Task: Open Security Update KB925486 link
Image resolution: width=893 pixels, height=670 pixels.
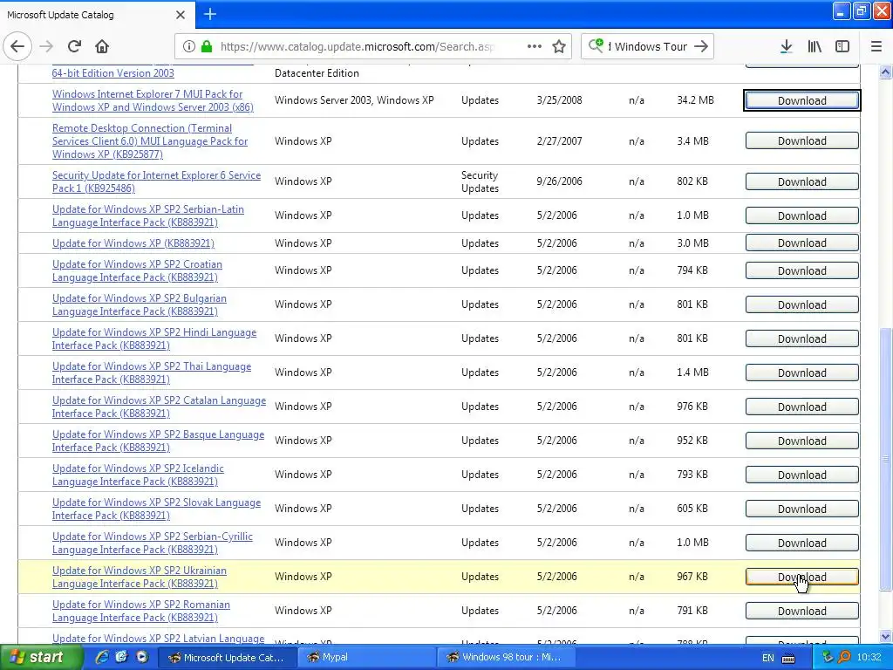Action: [x=156, y=181]
